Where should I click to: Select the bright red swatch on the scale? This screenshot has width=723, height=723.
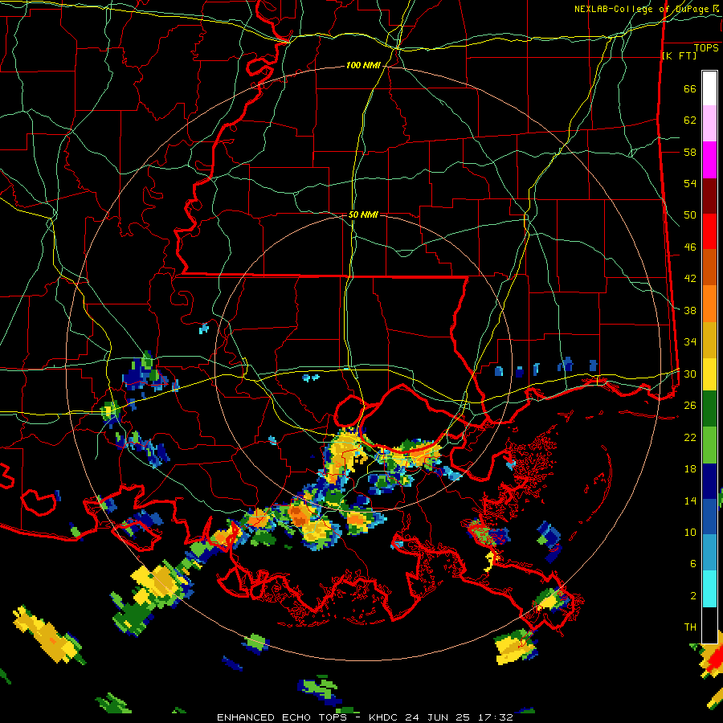click(709, 232)
